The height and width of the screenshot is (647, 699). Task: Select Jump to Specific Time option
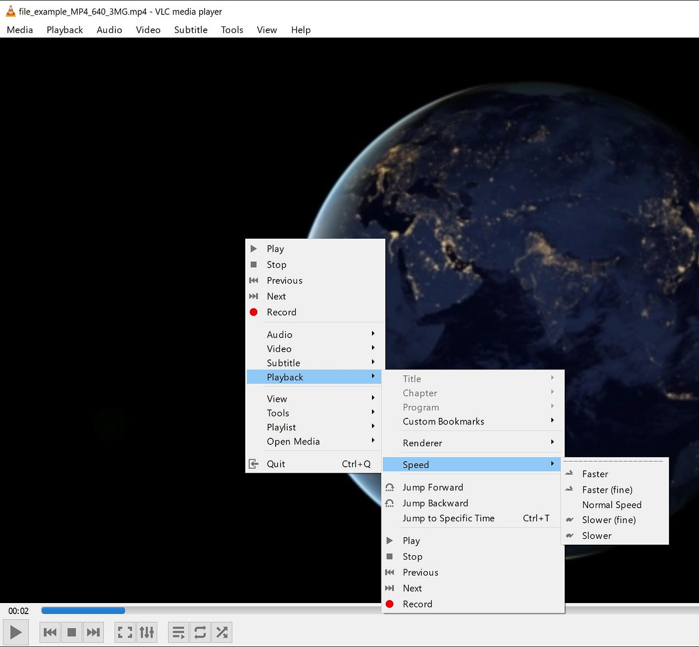(448, 518)
